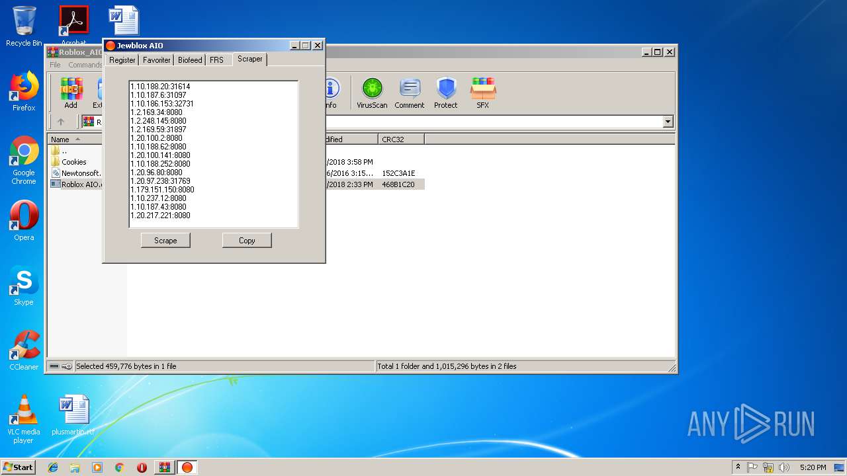Click proxy entry 1.2.169.34:8080
Image resolution: width=847 pixels, height=476 pixels.
pos(156,112)
